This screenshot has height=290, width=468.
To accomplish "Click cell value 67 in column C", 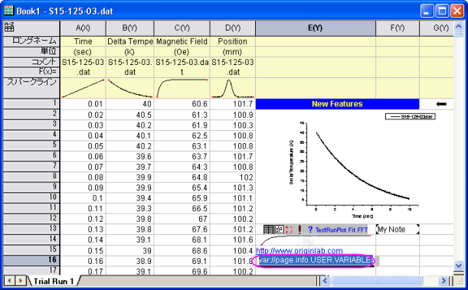I will [182, 219].
